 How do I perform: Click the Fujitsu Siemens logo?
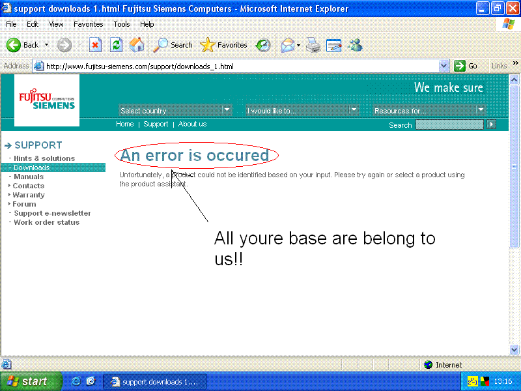pos(47,100)
